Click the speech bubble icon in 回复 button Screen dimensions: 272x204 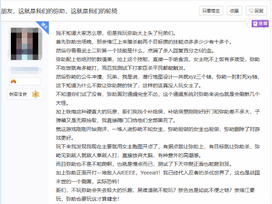251,11
